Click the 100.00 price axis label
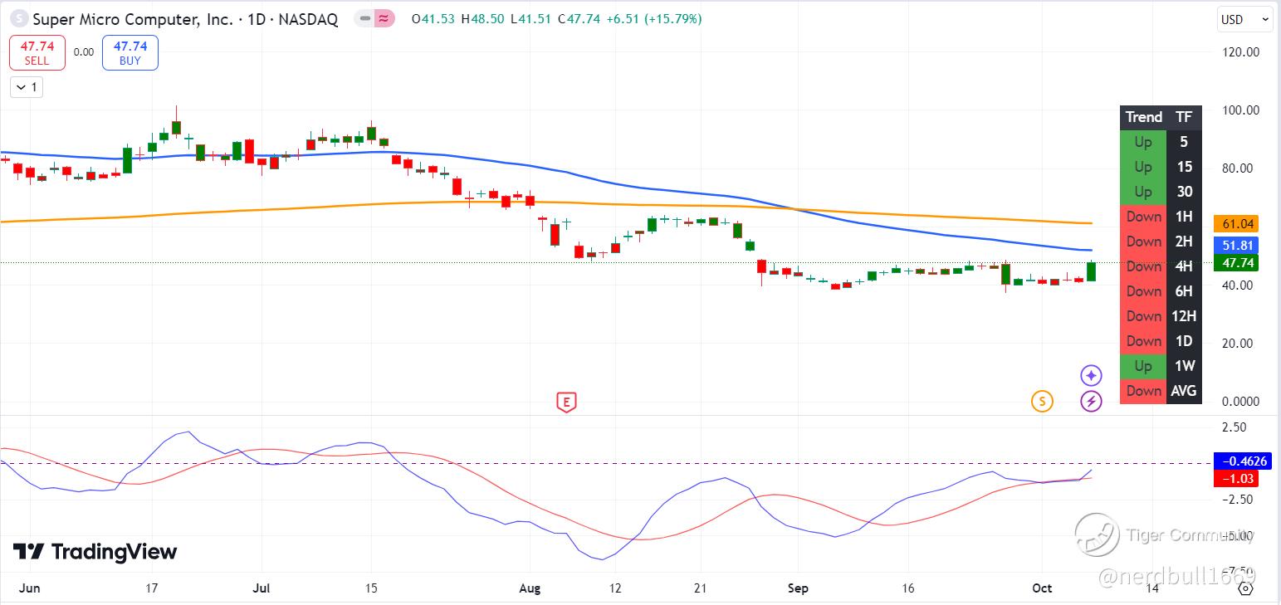The height and width of the screenshot is (605, 1281). coord(1242,110)
